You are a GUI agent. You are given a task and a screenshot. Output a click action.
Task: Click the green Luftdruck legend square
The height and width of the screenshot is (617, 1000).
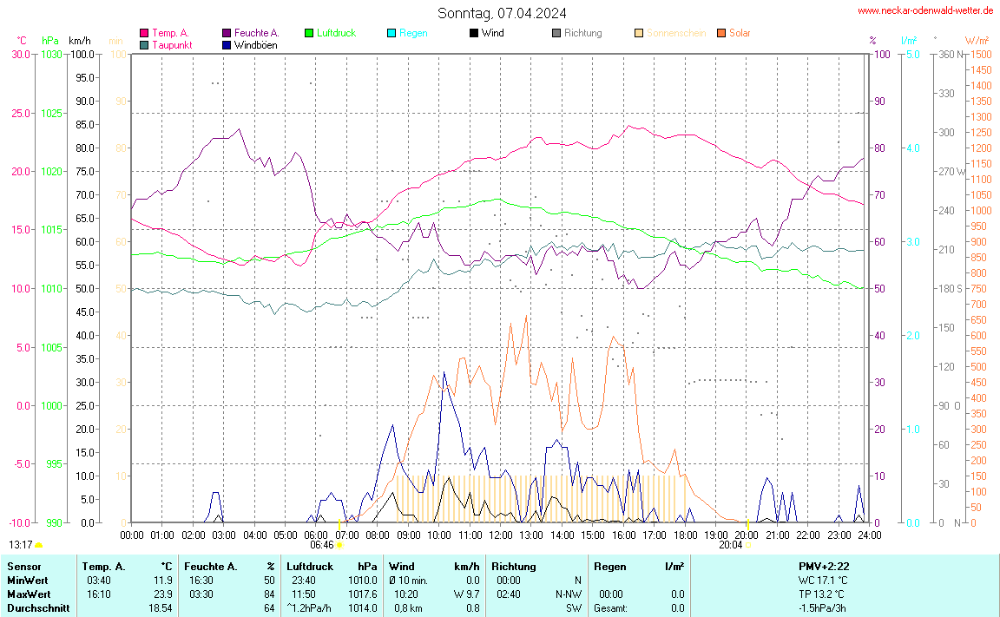click(x=309, y=33)
